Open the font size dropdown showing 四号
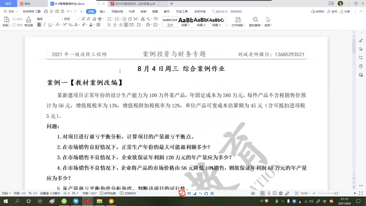This screenshot has height=206, width=366. click(78, 19)
